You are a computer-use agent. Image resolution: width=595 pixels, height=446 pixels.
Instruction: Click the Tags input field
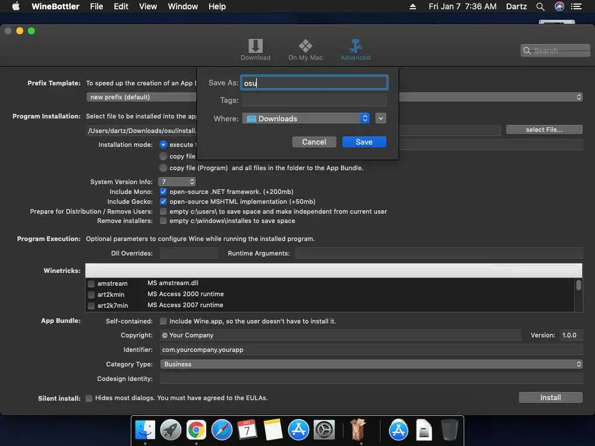(x=314, y=100)
